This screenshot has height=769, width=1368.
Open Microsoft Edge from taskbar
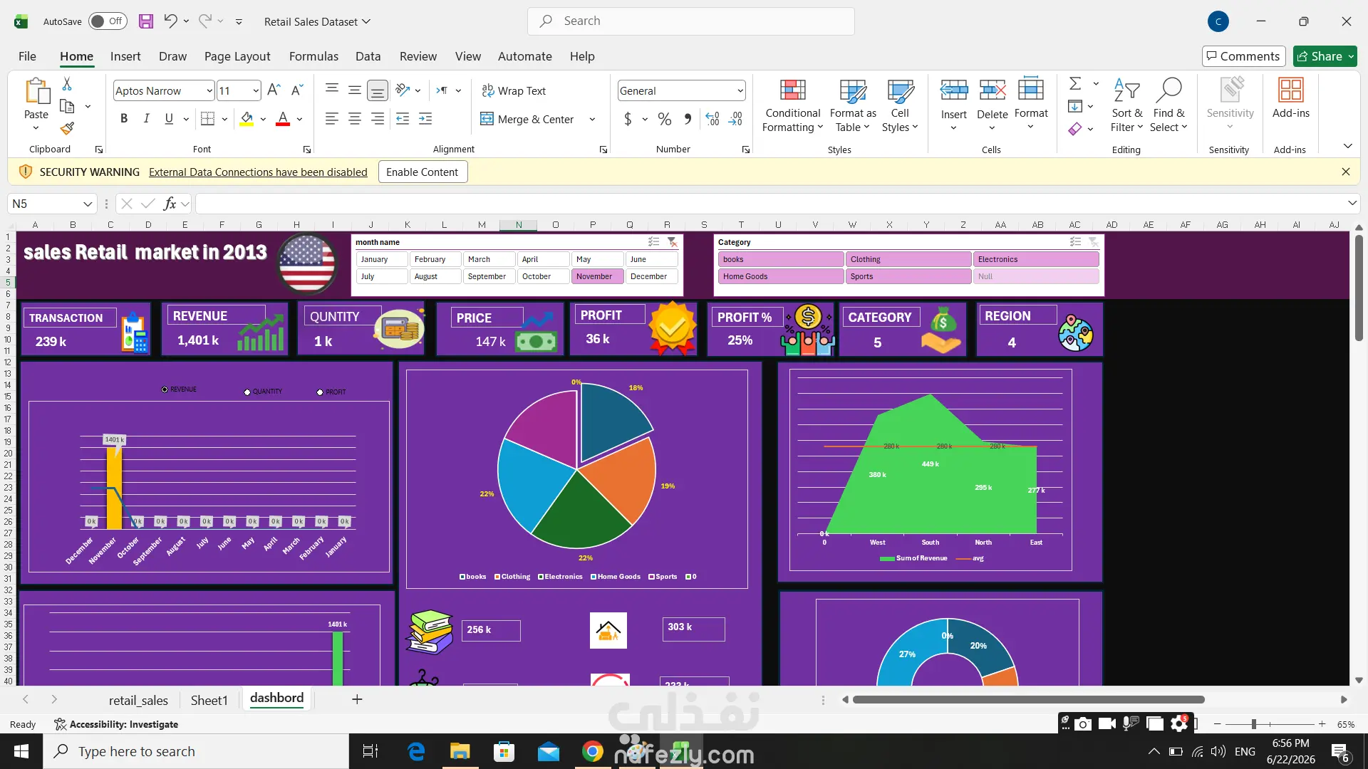(x=416, y=751)
